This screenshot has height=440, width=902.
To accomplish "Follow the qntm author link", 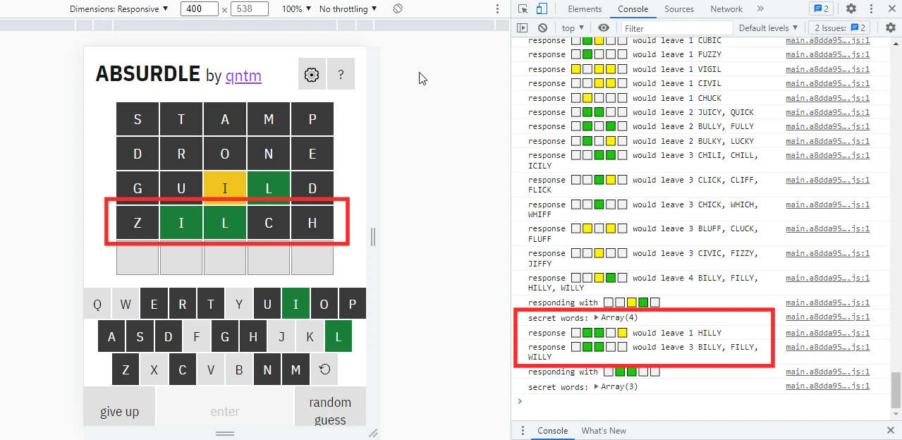I will [243, 75].
